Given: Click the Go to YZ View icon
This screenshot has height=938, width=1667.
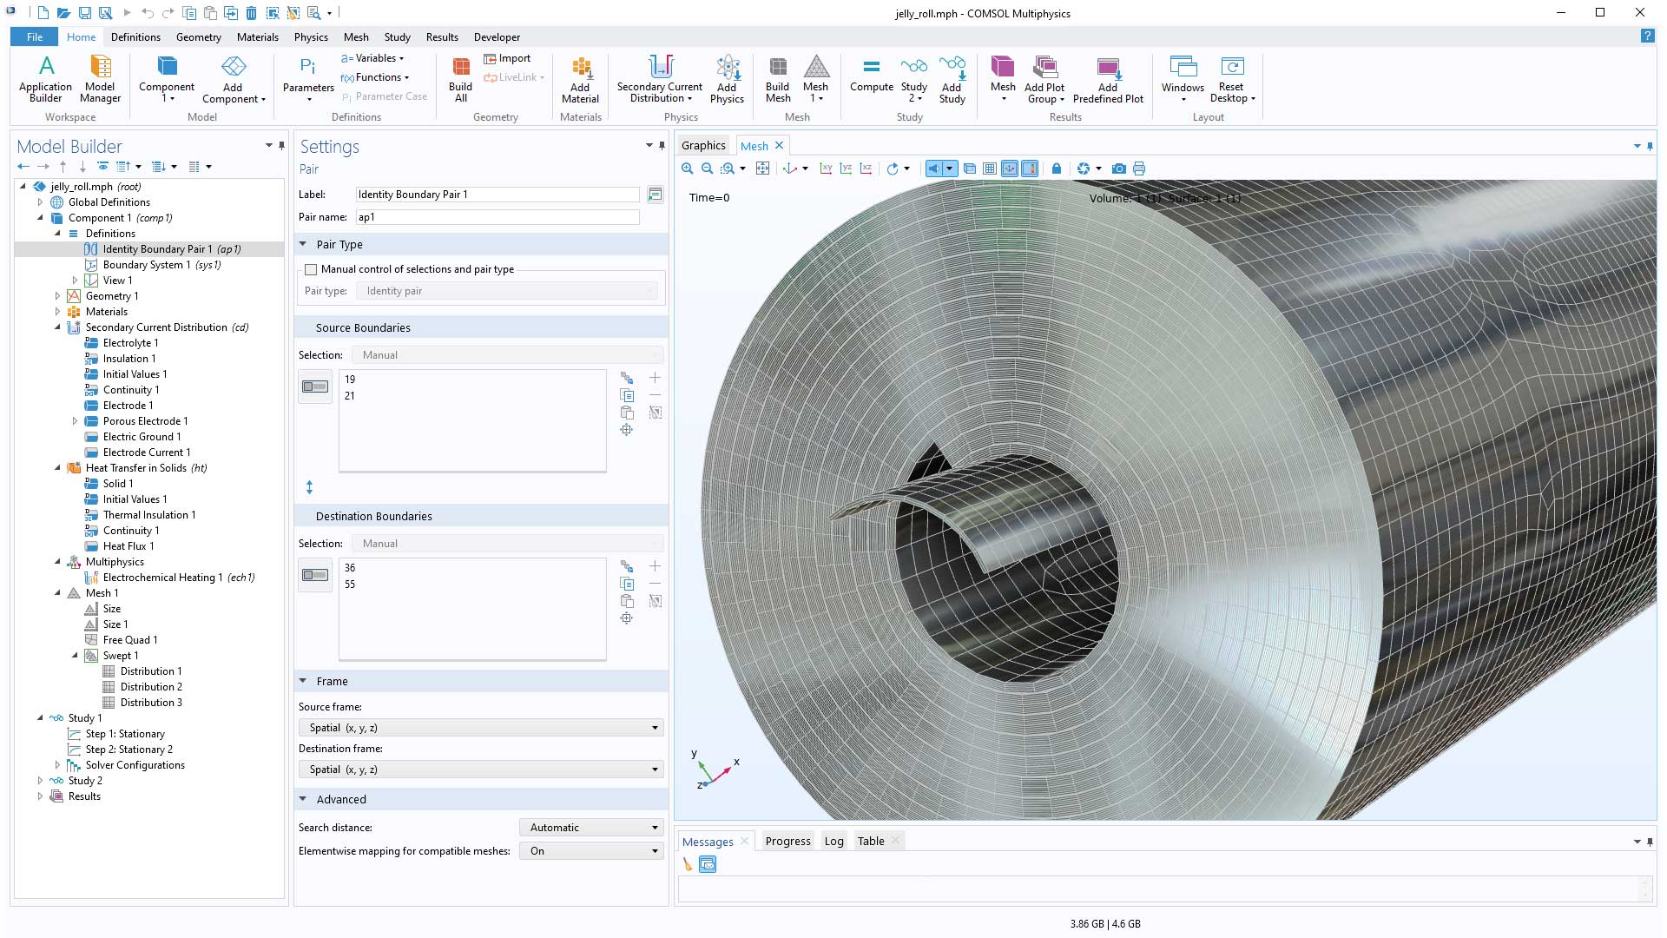Looking at the screenshot, I should [x=846, y=168].
